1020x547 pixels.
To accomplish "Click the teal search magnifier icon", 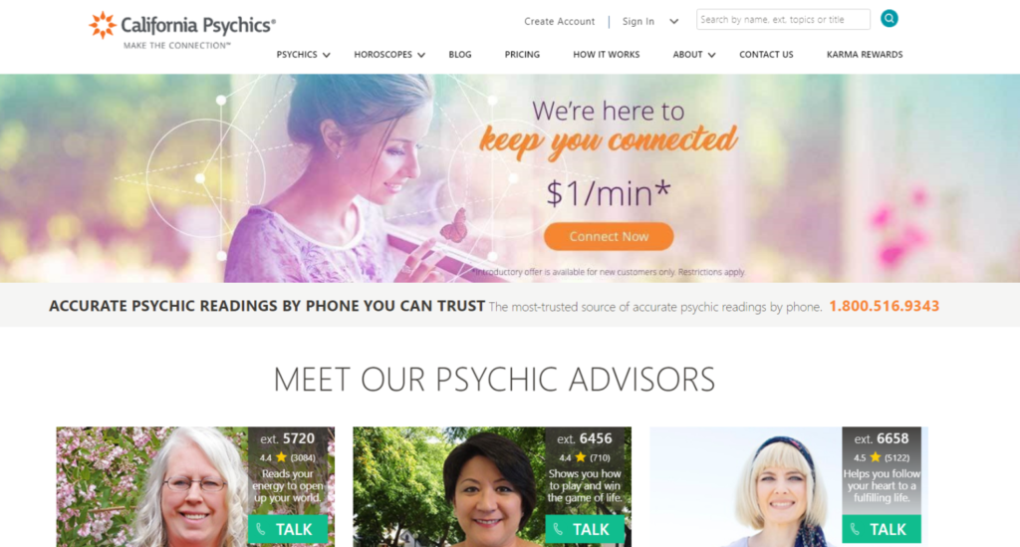I will pyautogui.click(x=889, y=19).
